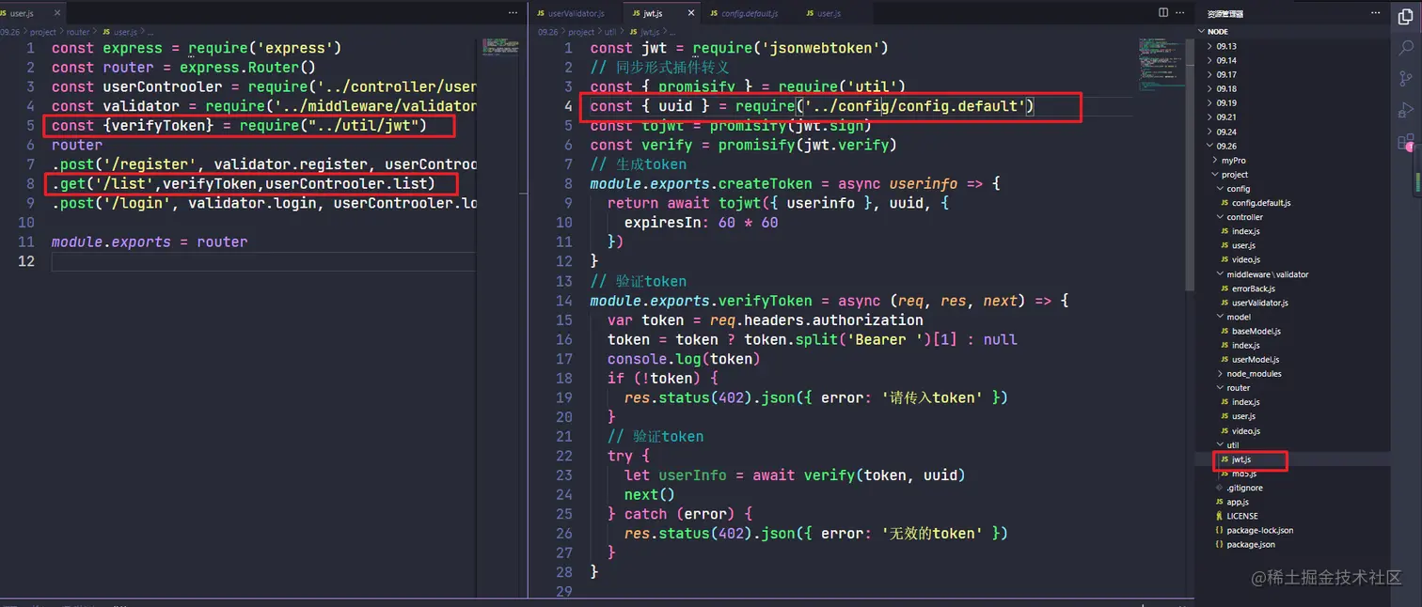Click the minimap of left editor

click(501, 47)
